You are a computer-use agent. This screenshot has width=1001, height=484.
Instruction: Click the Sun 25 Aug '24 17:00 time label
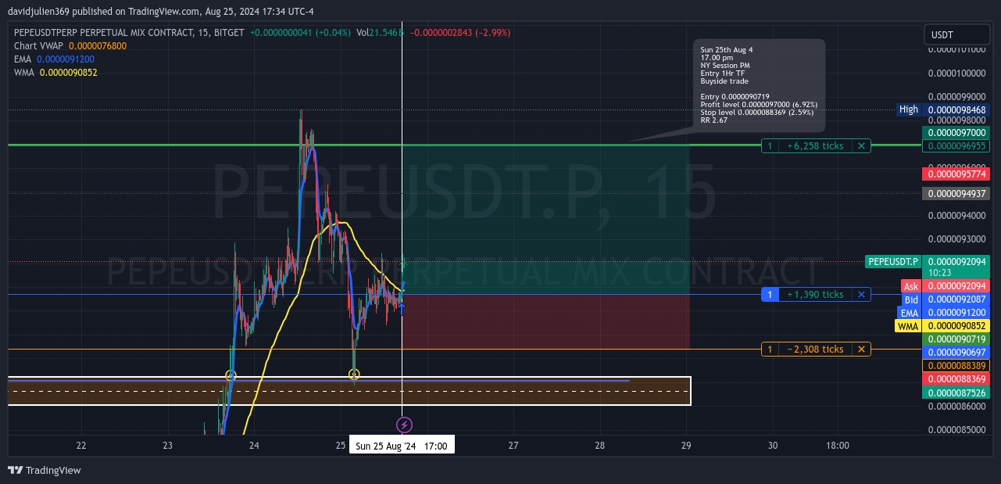[401, 446]
